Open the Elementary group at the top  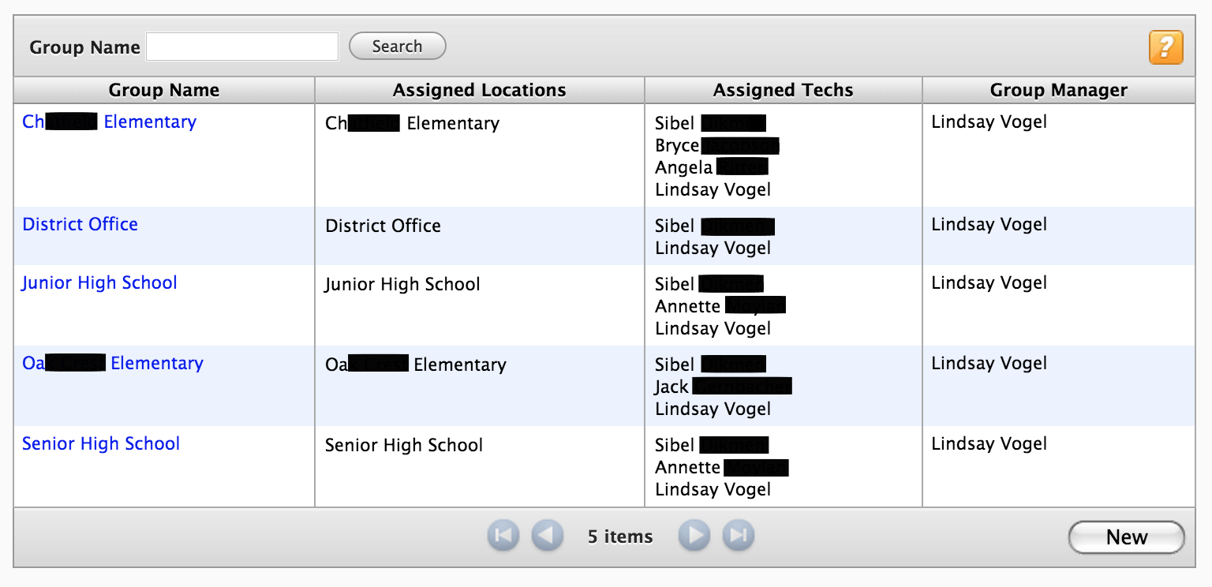point(109,122)
